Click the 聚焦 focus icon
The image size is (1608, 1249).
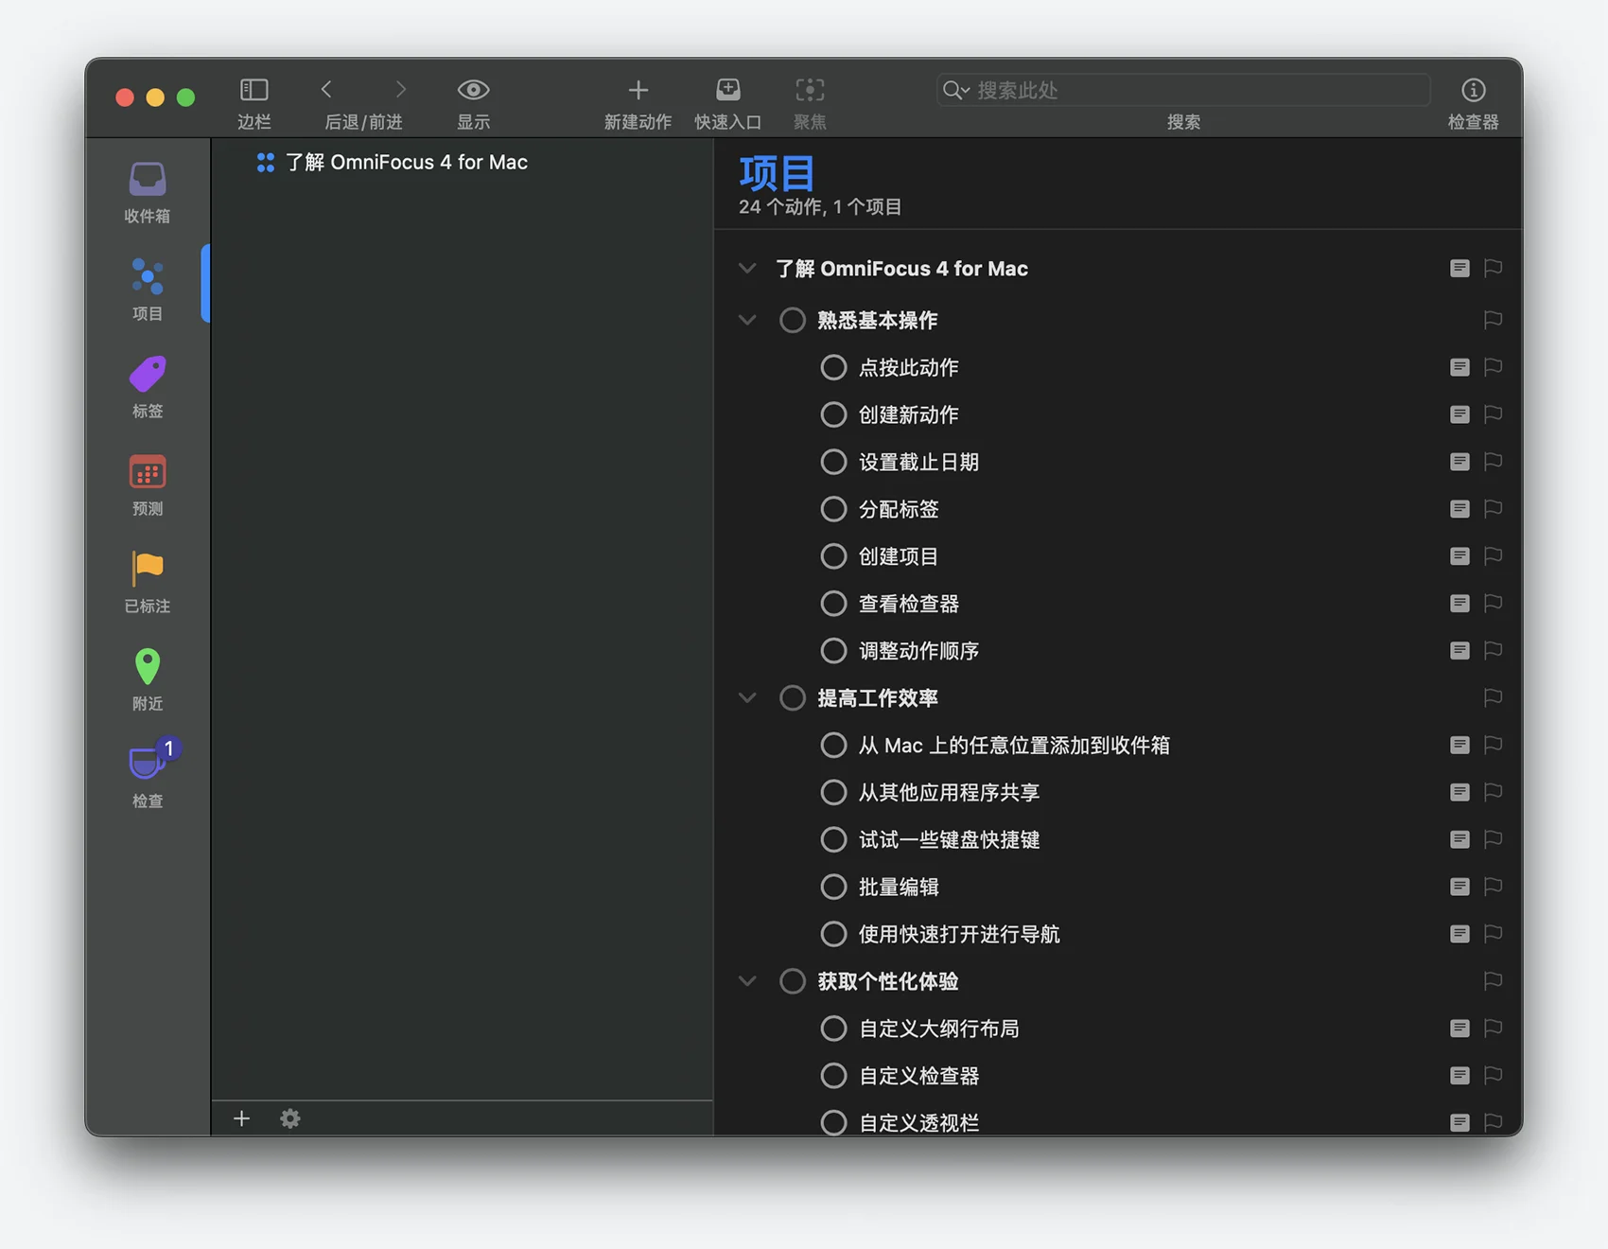[810, 90]
